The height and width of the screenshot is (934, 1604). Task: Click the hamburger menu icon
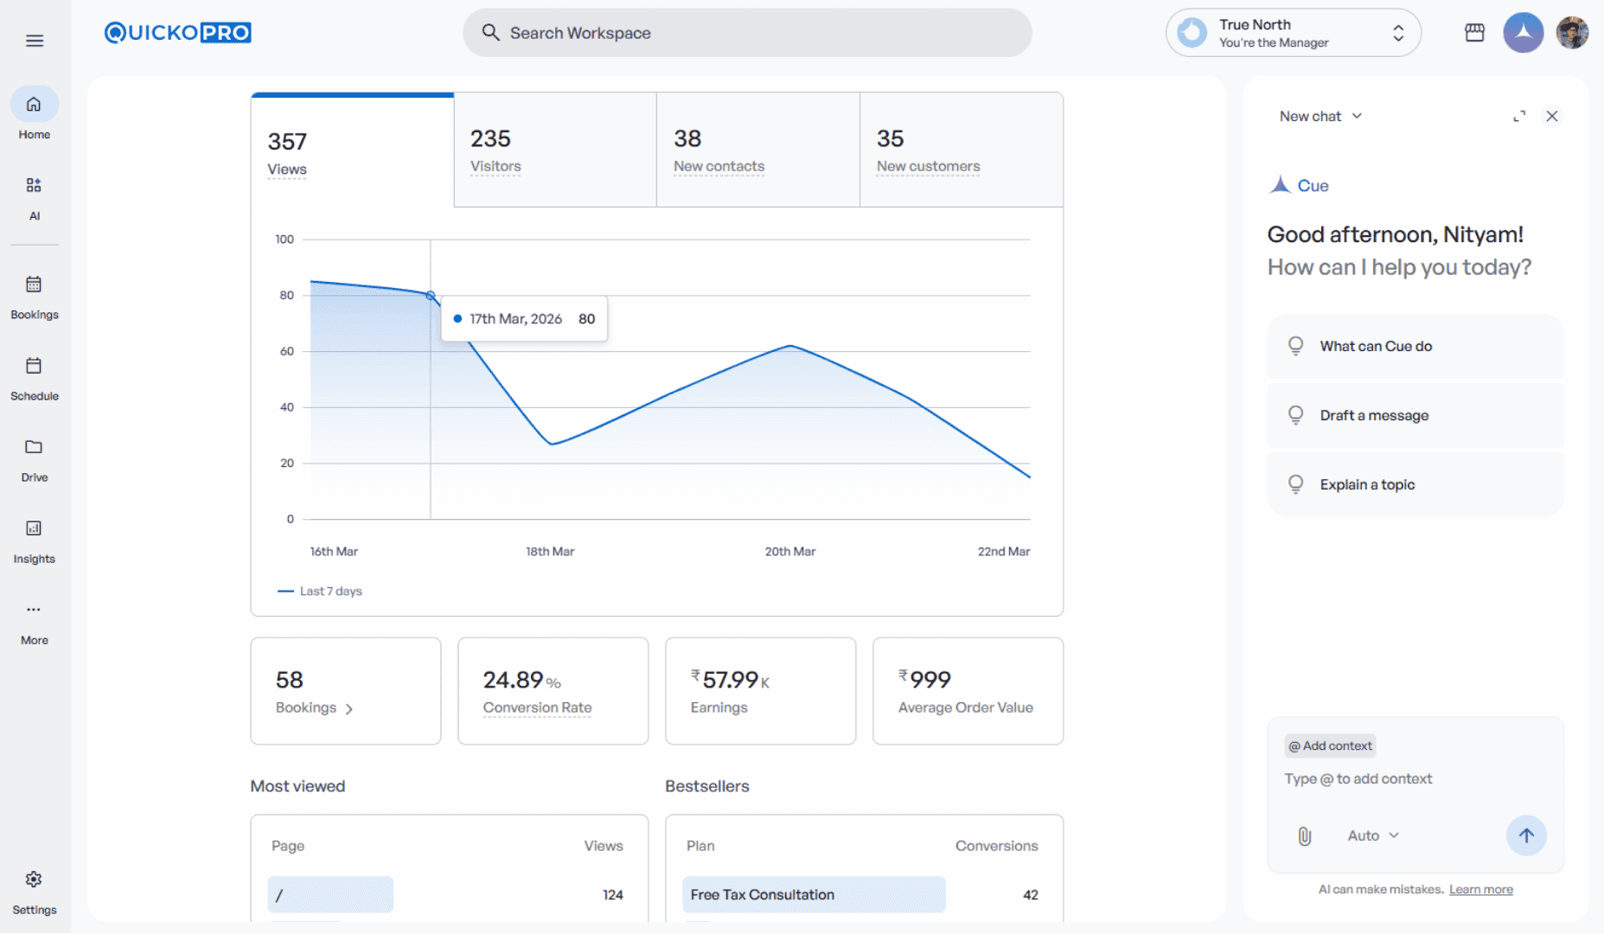34,40
